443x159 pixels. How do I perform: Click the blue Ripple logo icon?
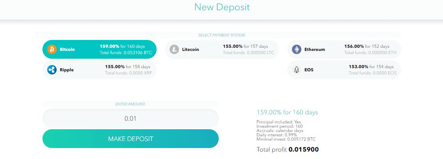52,70
